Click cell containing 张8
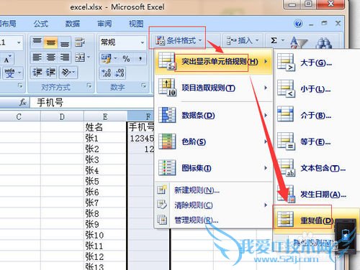 [105, 213]
